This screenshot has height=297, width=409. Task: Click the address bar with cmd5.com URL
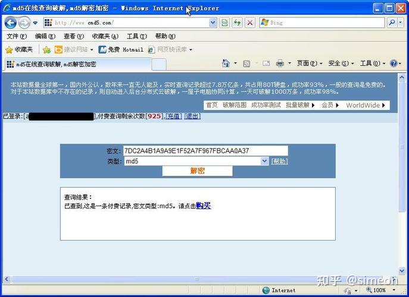[x=126, y=23]
